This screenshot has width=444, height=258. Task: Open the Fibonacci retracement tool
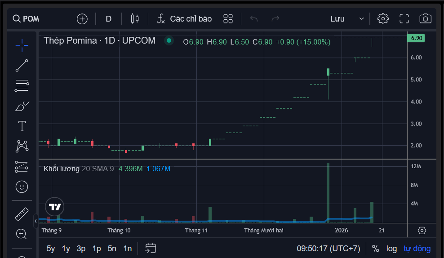[x=22, y=85]
